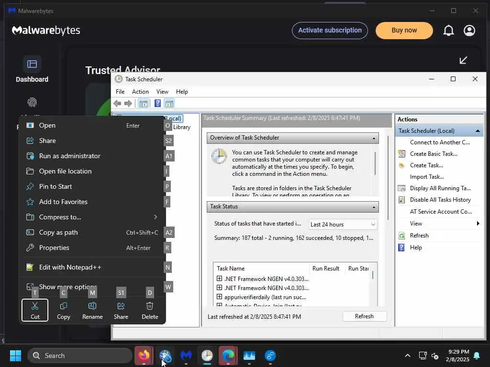Screen dimensions: 490x367
Task: Collapse Task Scheduler (Local) actions header
Action: click(478, 131)
